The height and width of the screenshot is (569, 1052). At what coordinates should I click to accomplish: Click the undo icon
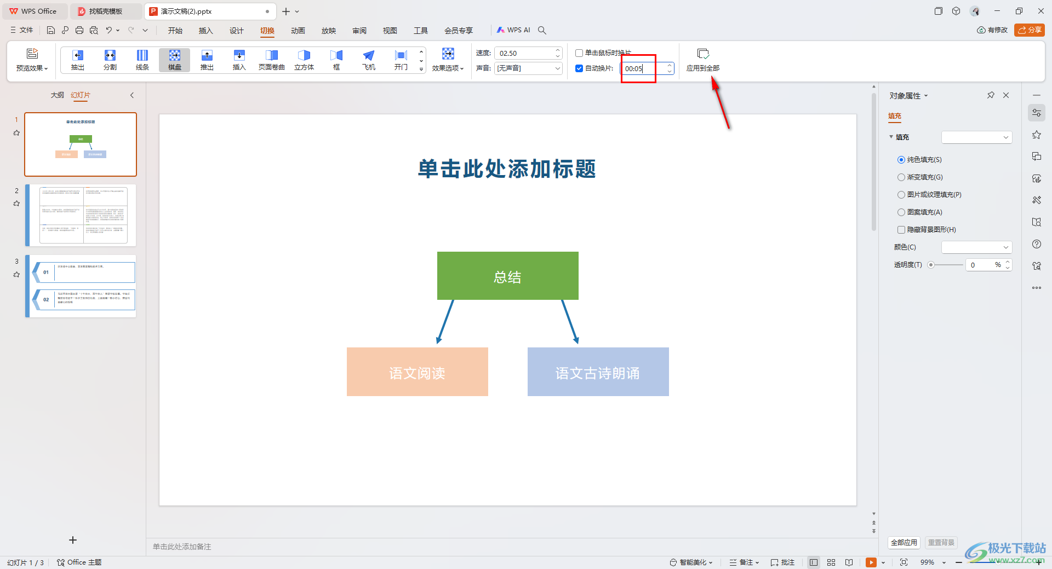click(109, 30)
